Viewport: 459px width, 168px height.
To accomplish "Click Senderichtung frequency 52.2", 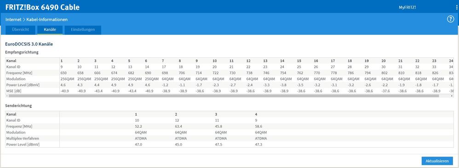I will 138,126.
